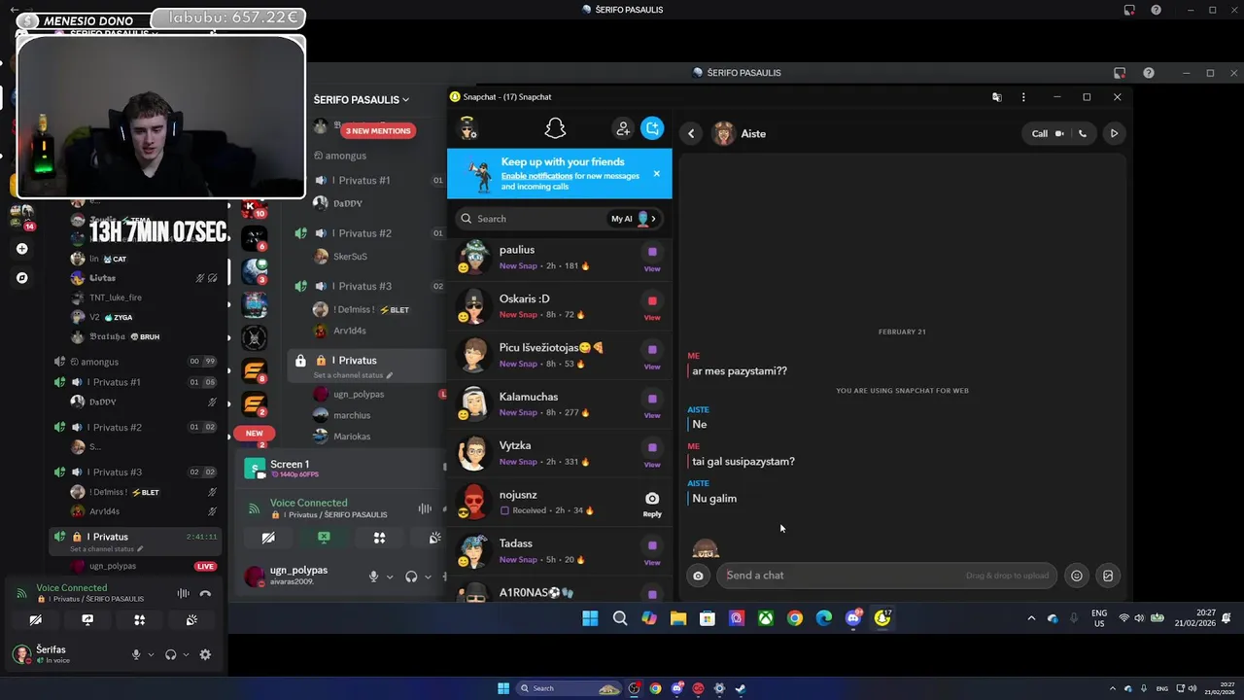Viewport: 1244px width, 700px height.
Task: Start a new chat with blue compose icon
Action: point(652,128)
